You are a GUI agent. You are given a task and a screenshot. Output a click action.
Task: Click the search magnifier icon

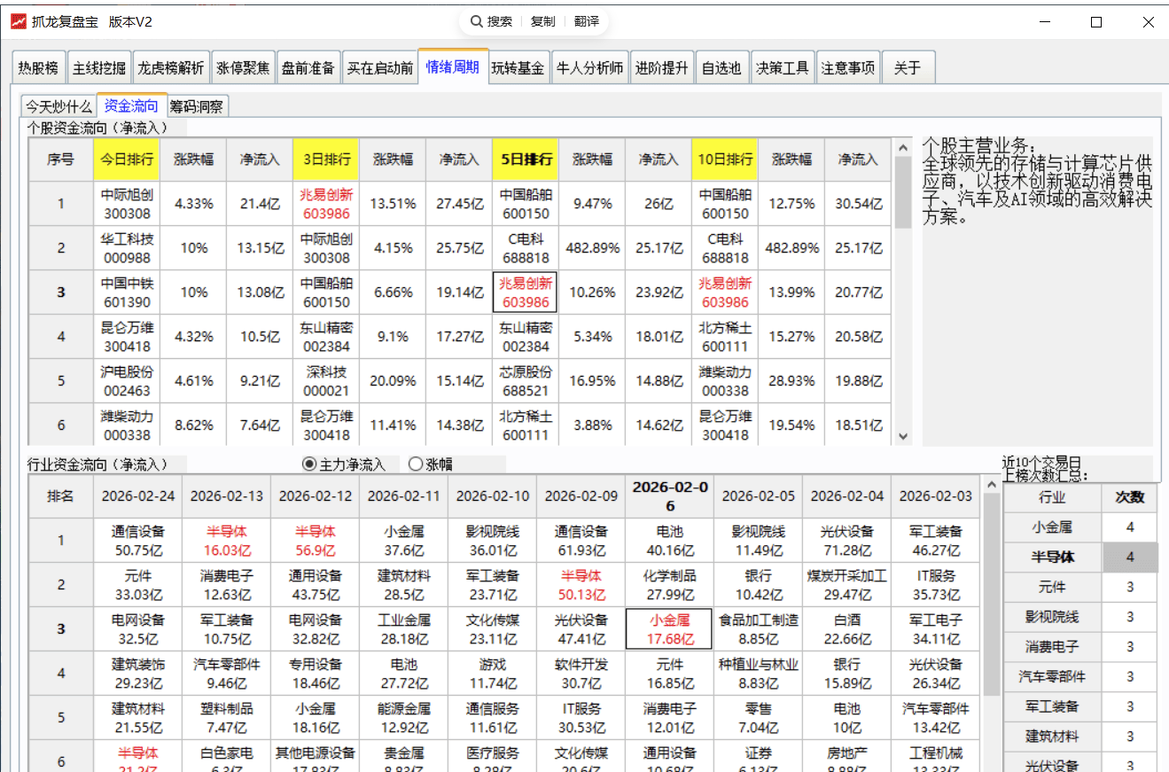[x=477, y=21]
